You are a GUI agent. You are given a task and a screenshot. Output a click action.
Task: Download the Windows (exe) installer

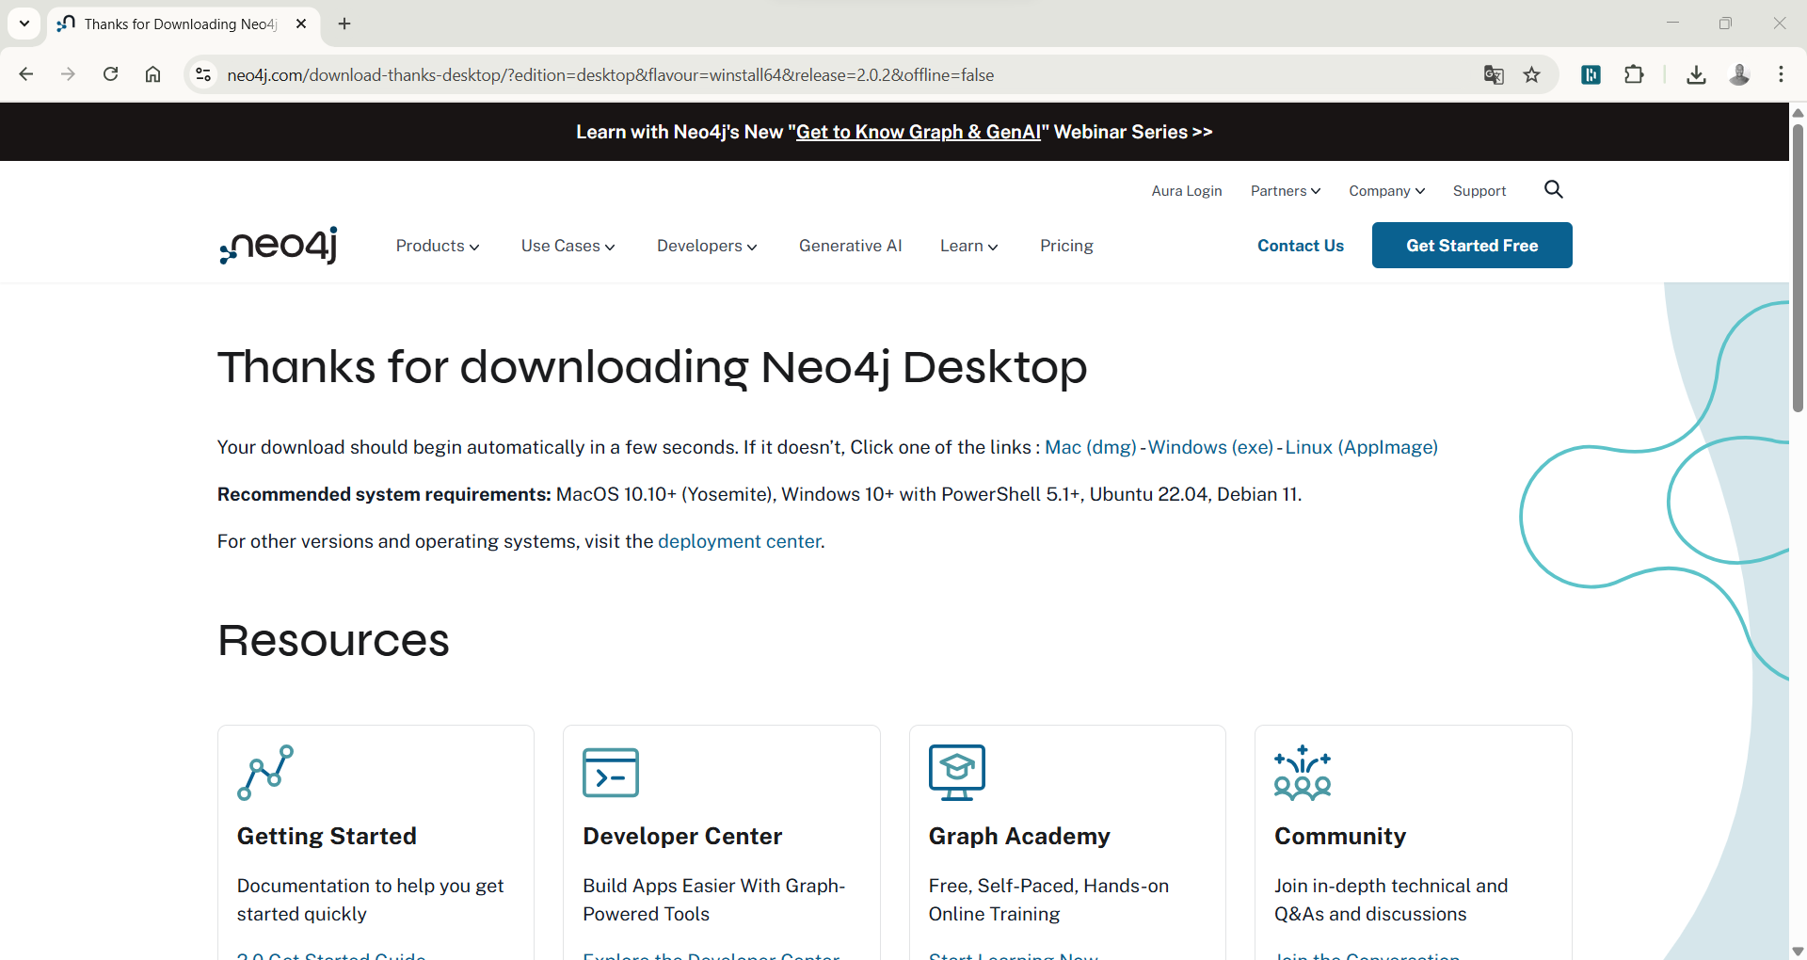pyautogui.click(x=1210, y=447)
